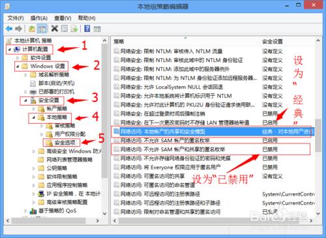Expand the 公钥策略 node
The height and width of the screenshot is (238, 326).
coord(34,168)
